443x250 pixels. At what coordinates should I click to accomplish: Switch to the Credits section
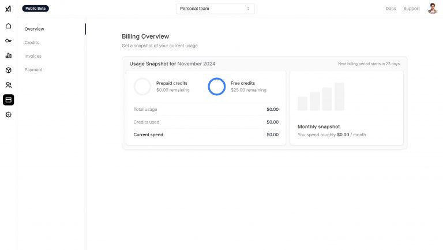[x=32, y=43]
